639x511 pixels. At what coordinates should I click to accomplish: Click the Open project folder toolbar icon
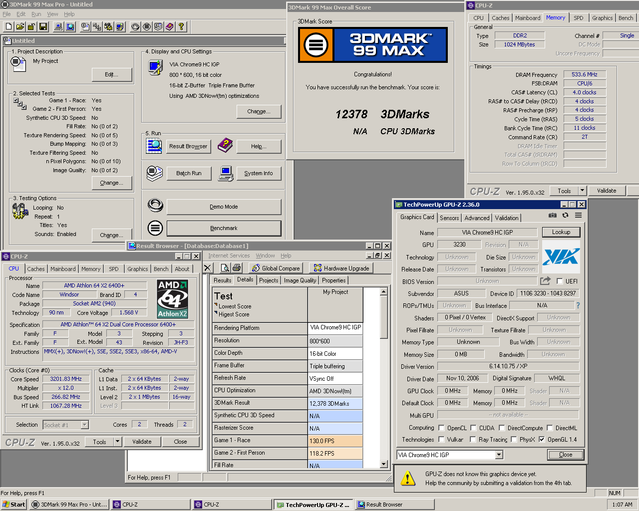tap(20, 27)
